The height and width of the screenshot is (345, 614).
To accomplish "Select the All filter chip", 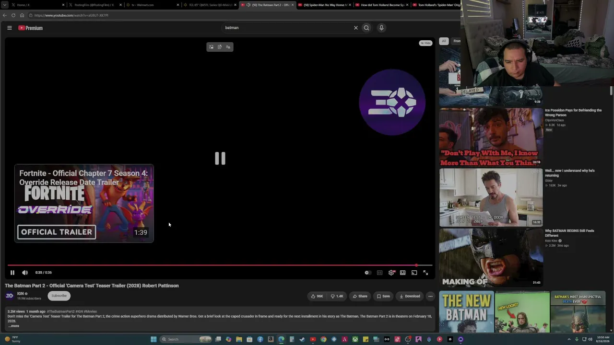I will pos(444,41).
